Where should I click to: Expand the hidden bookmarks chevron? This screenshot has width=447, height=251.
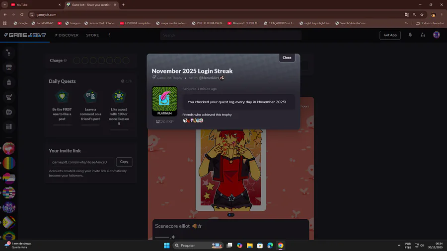(x=406, y=23)
